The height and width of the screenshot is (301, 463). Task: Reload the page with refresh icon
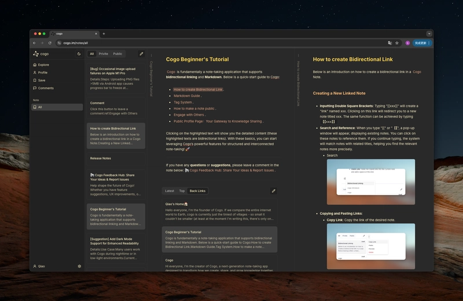50,43
